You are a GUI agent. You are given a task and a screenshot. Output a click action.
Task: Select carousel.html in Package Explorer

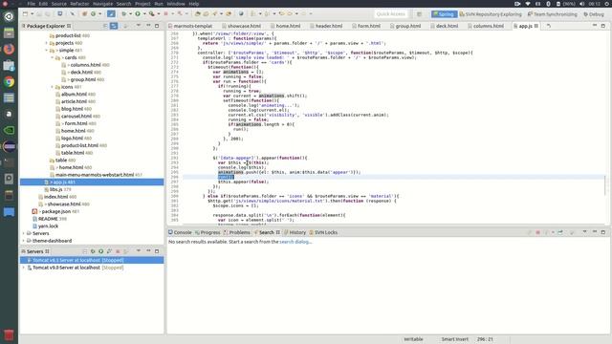(x=77, y=117)
